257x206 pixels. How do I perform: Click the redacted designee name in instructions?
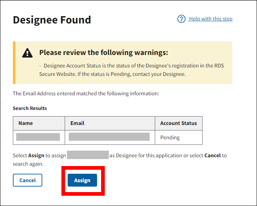[x=88, y=155]
